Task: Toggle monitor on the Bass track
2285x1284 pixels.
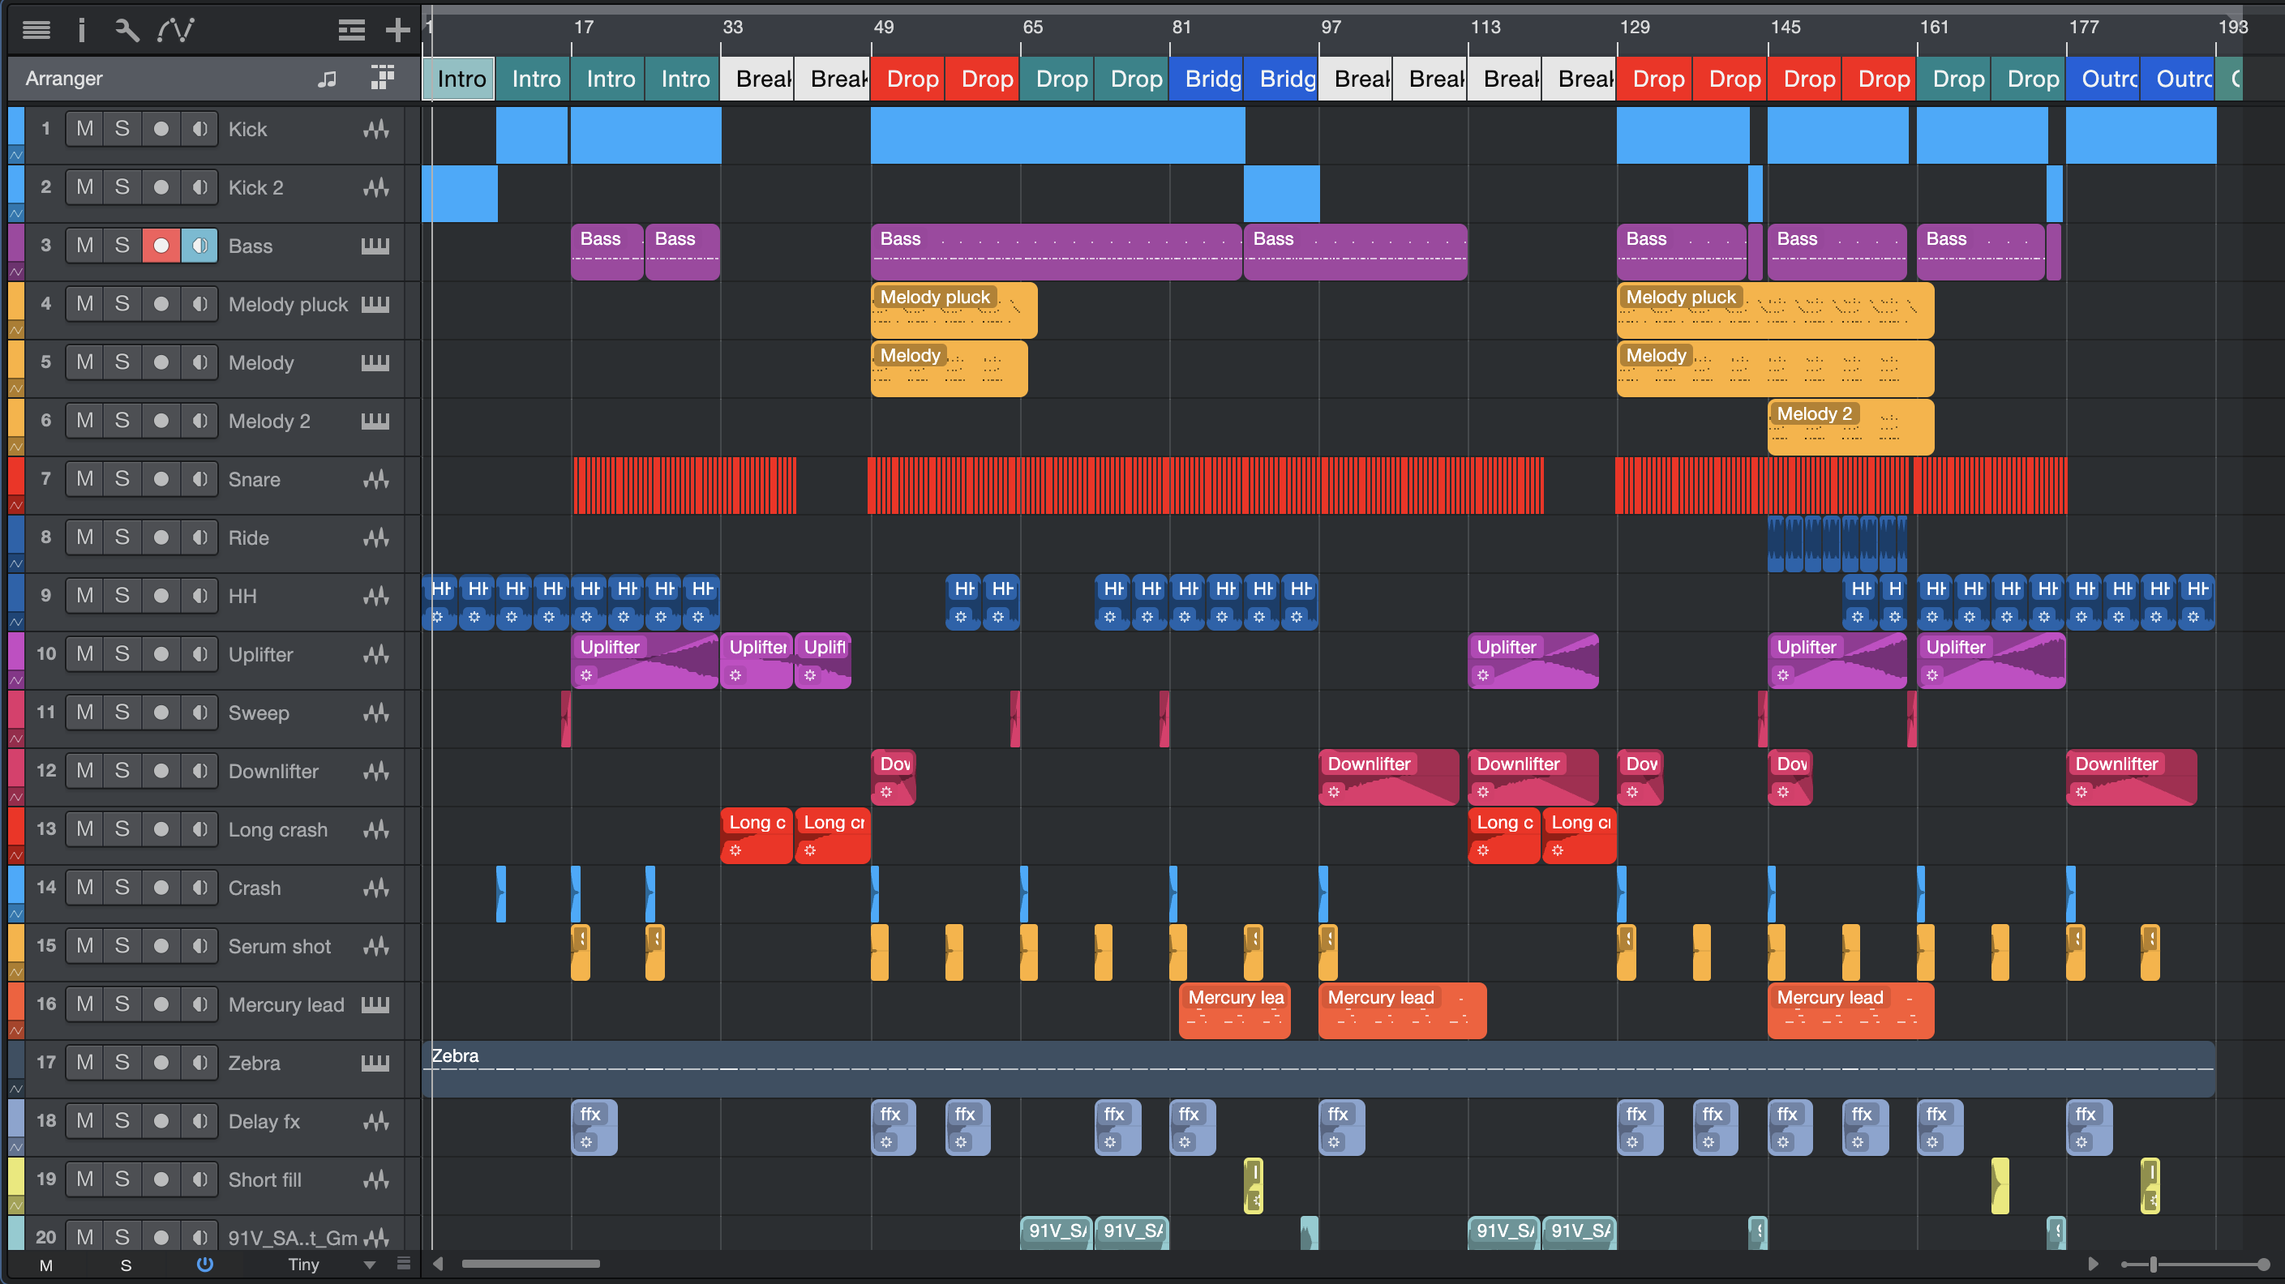Action: click(199, 246)
